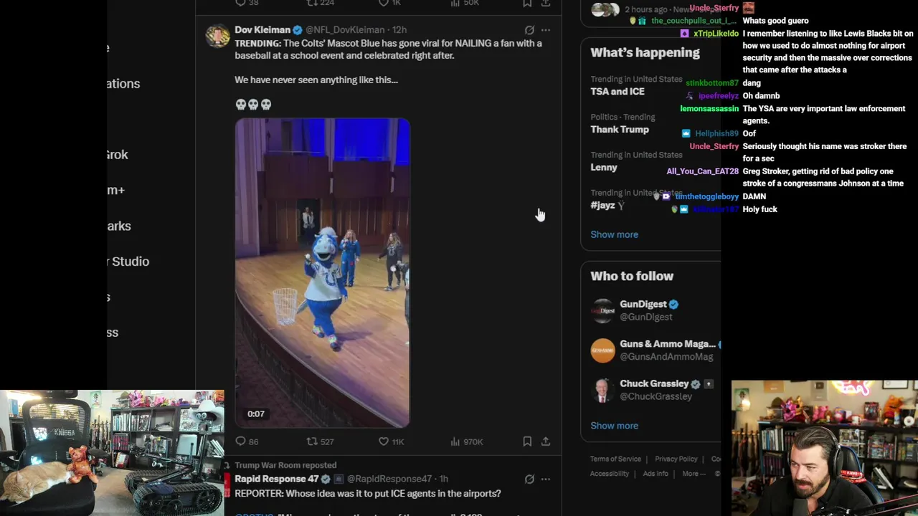View analytics showing 970K views

[466, 441]
